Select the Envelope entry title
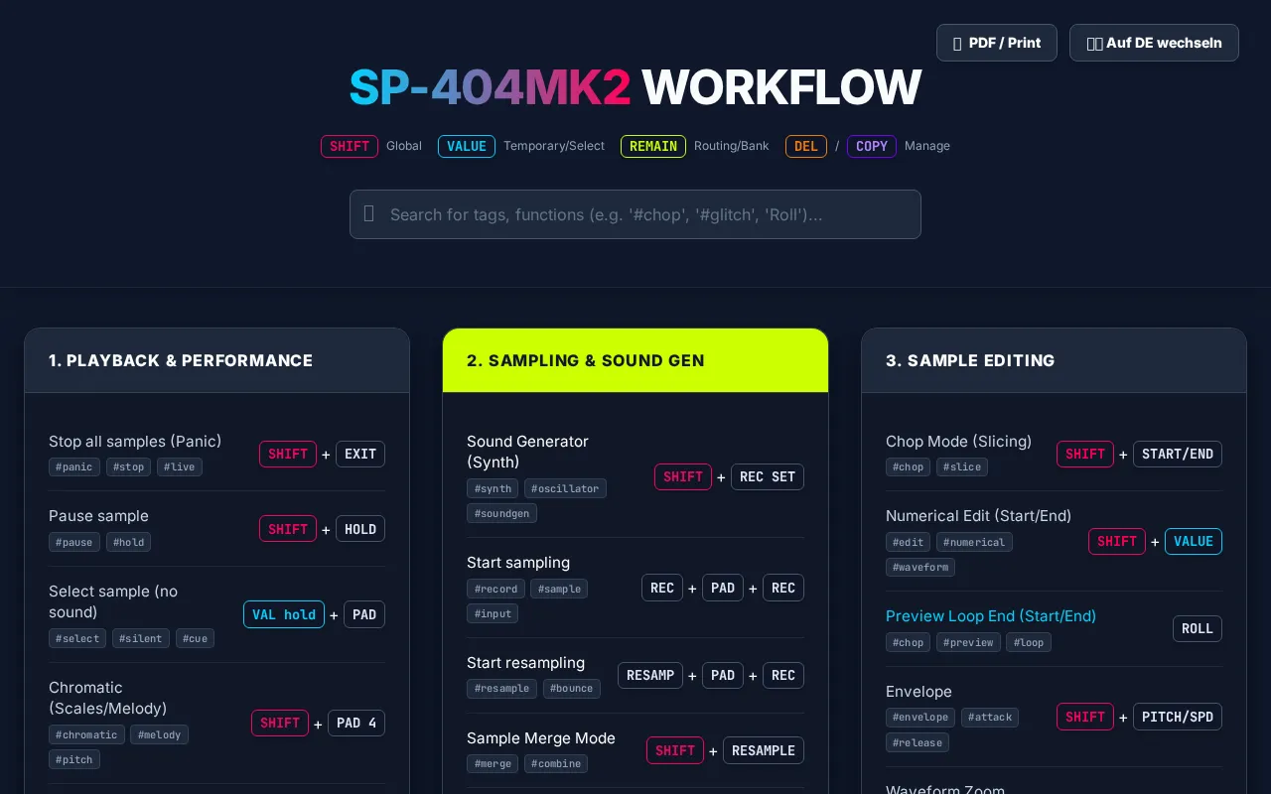 tap(918, 692)
